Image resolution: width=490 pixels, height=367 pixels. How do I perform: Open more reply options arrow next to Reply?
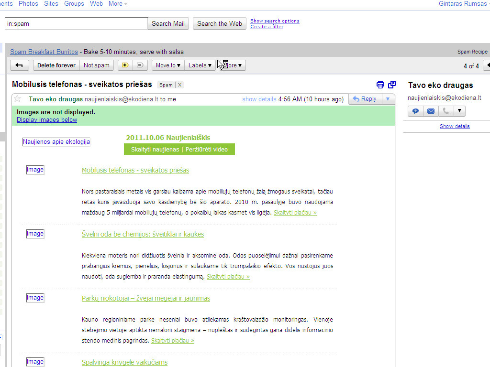tap(388, 99)
